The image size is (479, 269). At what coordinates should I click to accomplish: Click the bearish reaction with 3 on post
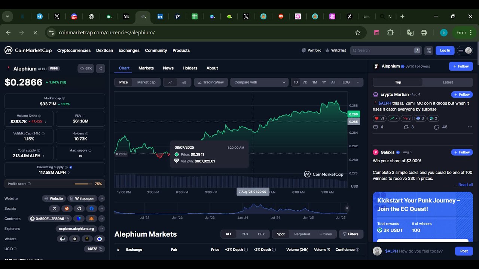point(407,118)
